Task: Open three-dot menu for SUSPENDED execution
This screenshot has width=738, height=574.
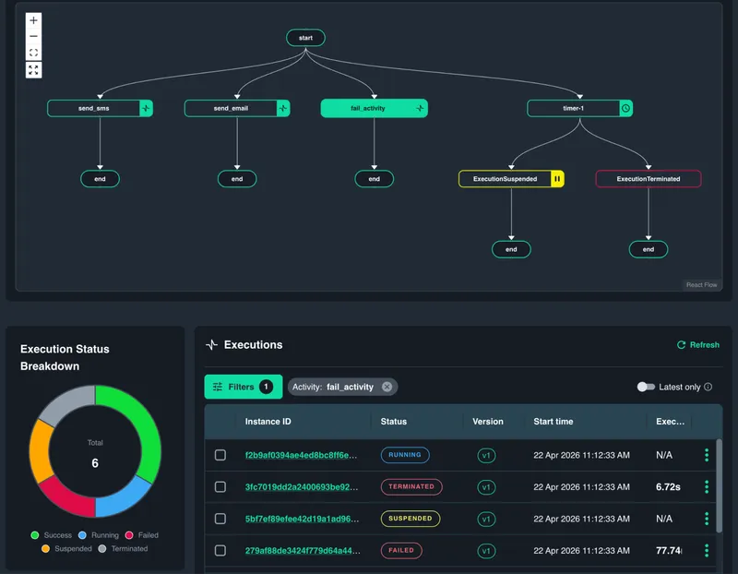Action: click(707, 519)
